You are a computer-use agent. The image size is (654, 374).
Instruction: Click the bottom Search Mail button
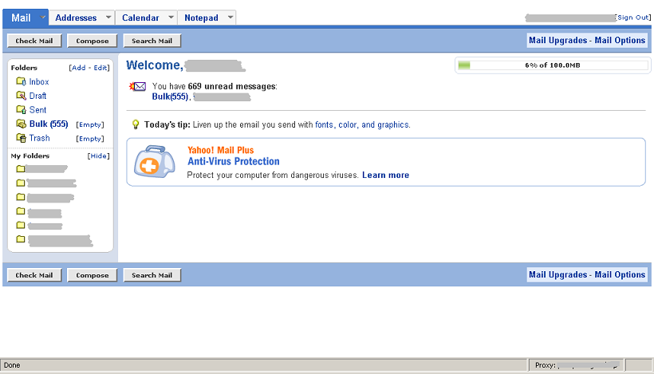(152, 275)
